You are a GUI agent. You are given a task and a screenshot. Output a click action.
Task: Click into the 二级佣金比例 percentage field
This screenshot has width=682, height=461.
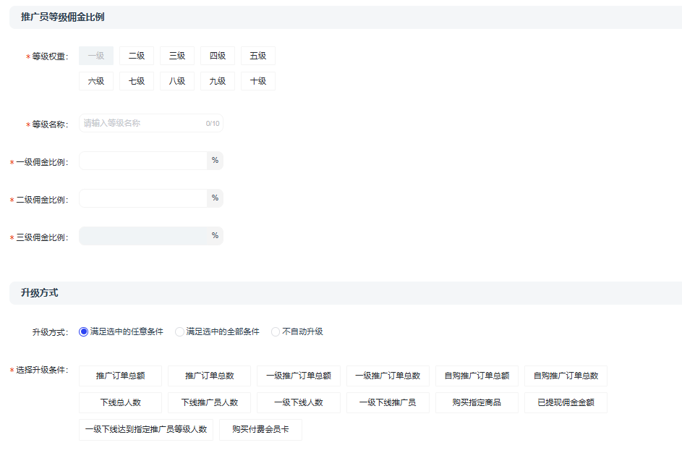142,198
